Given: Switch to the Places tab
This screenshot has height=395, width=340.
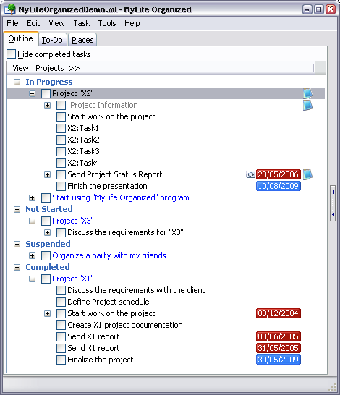Looking at the screenshot, I should click(82, 40).
